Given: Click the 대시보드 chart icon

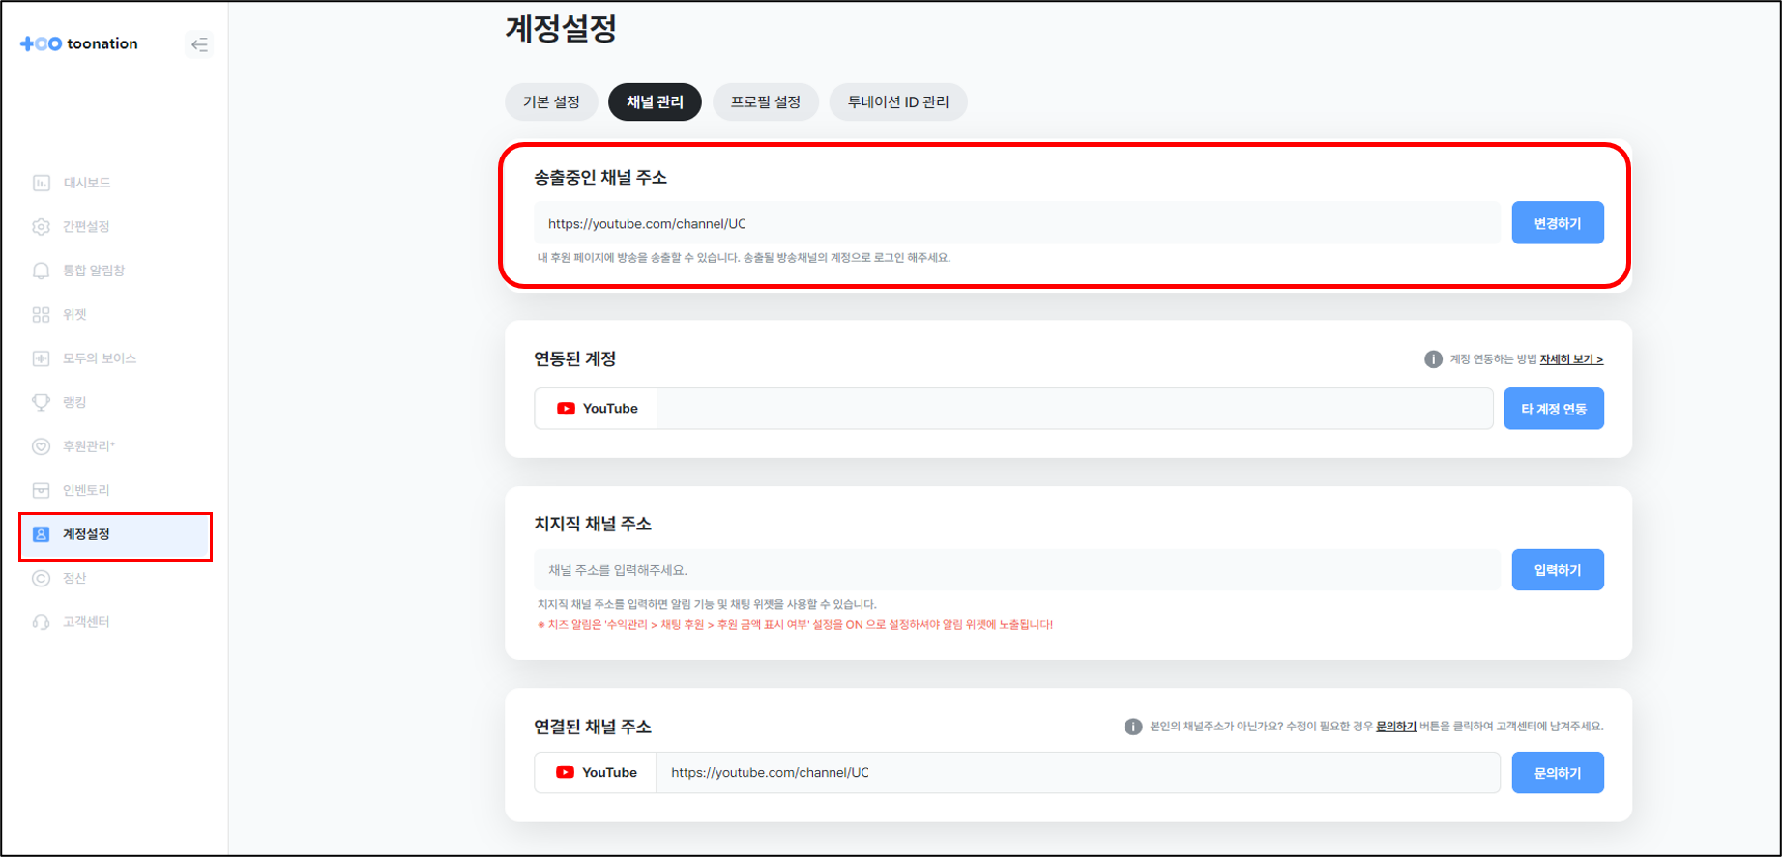Looking at the screenshot, I should [x=41, y=183].
